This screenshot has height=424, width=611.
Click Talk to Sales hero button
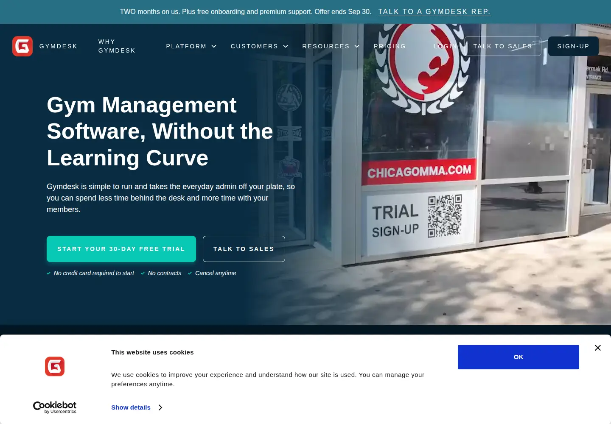click(244, 249)
